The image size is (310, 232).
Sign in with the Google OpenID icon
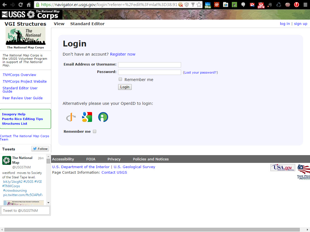(87, 117)
